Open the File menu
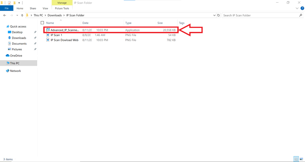Screen dimensions: 305x162 tap(7, 8)
